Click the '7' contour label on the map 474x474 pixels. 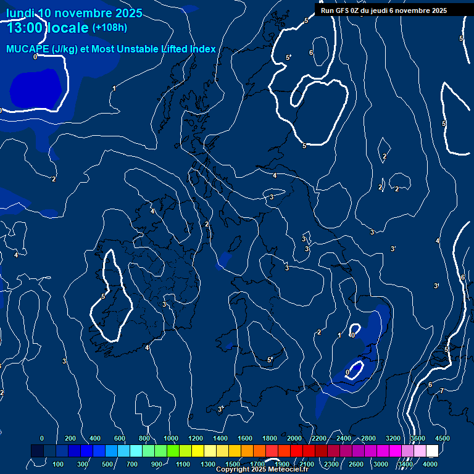(x=442, y=391)
